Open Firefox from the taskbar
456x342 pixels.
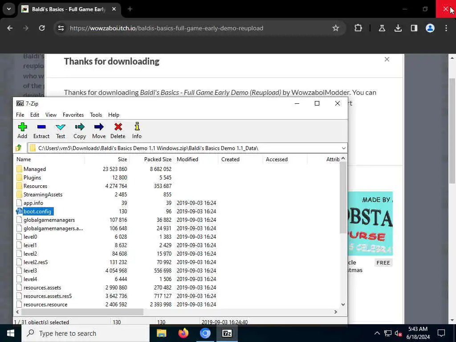click(x=183, y=333)
